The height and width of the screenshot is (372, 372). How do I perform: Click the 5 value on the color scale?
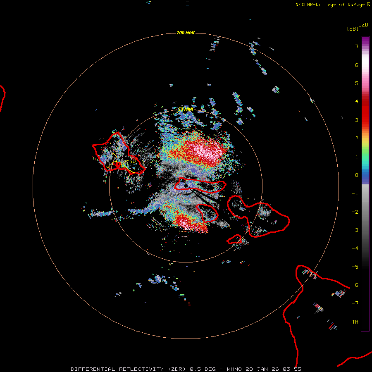point(357,83)
